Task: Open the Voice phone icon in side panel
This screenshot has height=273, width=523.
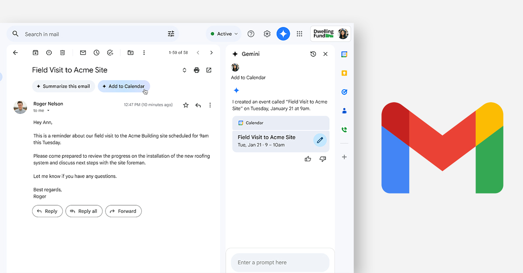Action: (344, 130)
